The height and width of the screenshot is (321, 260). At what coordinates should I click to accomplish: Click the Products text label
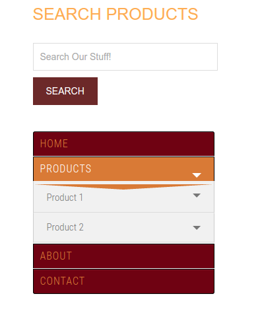click(65, 168)
